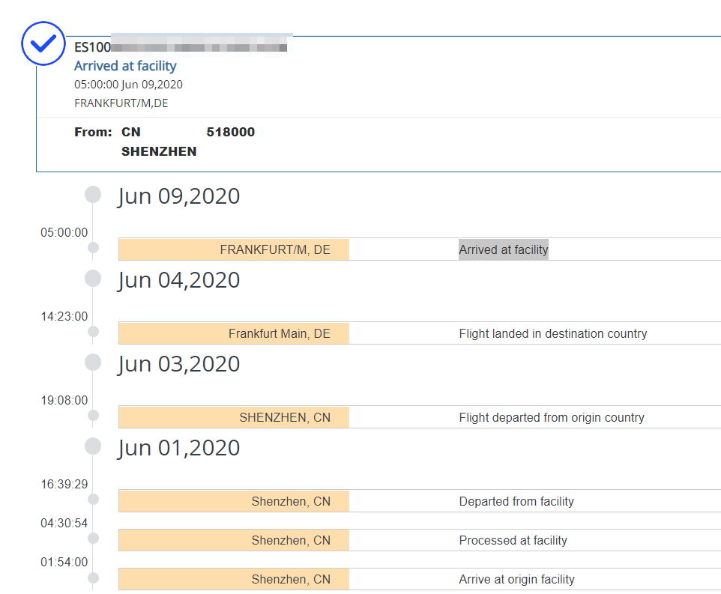
Task: Click the Jun 04,2020 timeline dot
Action: (x=93, y=279)
